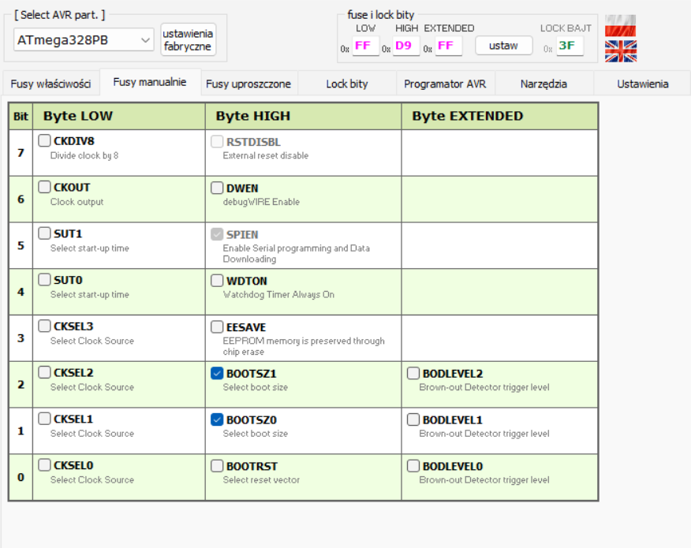The image size is (691, 548).
Task: Switch language to English UK flag
Action: pyautogui.click(x=621, y=51)
